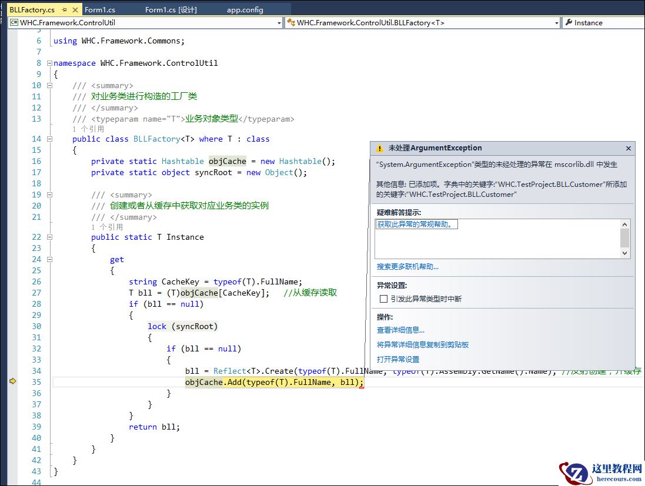Enable the 引发此异常类型时中断 checkbox
Viewport: 645px width, 486px height.
point(384,299)
